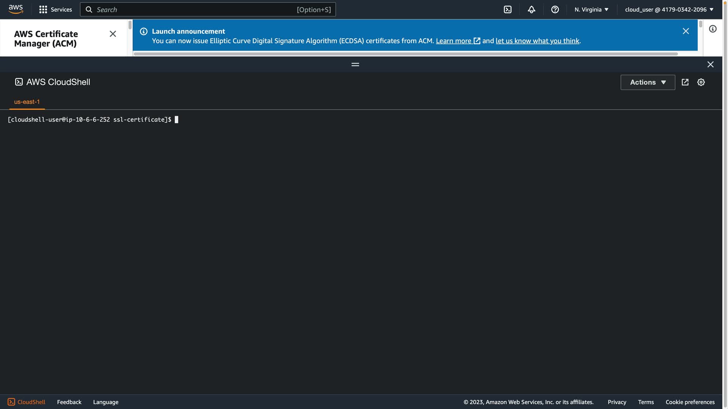
Task: Open CloudShell settings gear
Action: click(701, 82)
